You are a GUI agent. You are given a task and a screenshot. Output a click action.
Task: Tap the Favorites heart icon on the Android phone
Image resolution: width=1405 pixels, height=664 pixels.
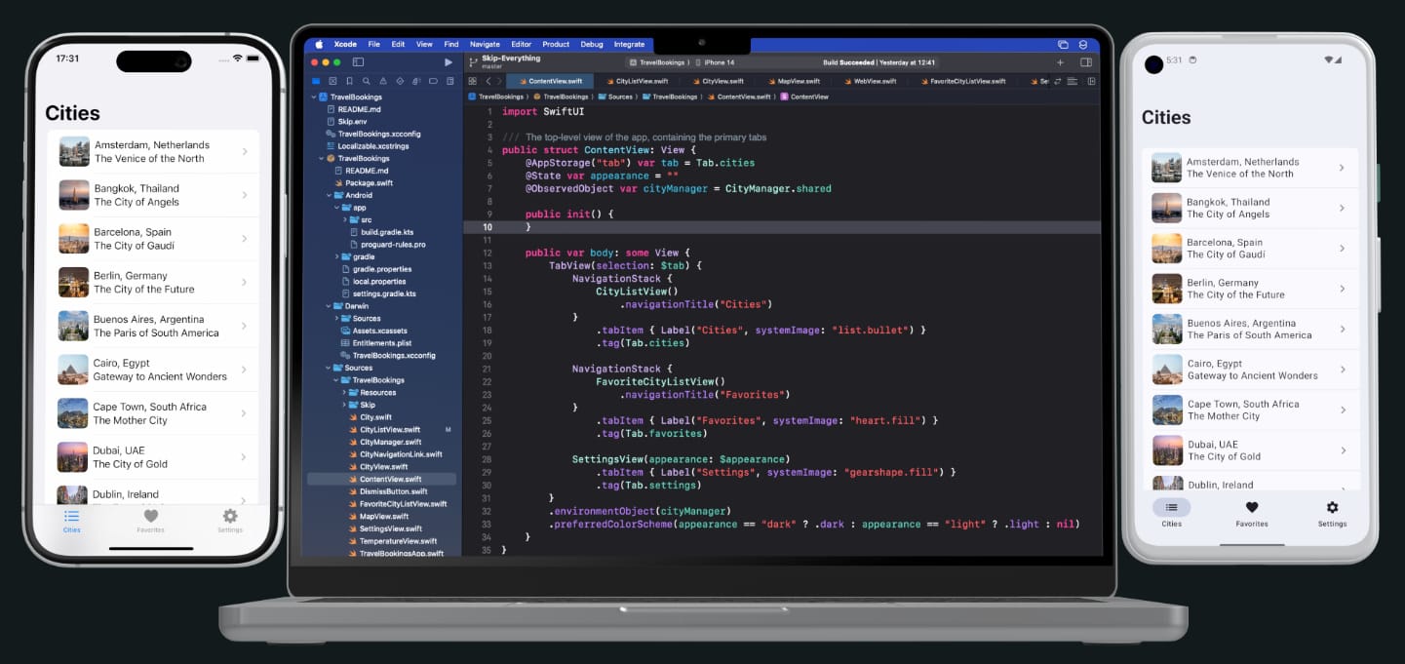click(1252, 506)
